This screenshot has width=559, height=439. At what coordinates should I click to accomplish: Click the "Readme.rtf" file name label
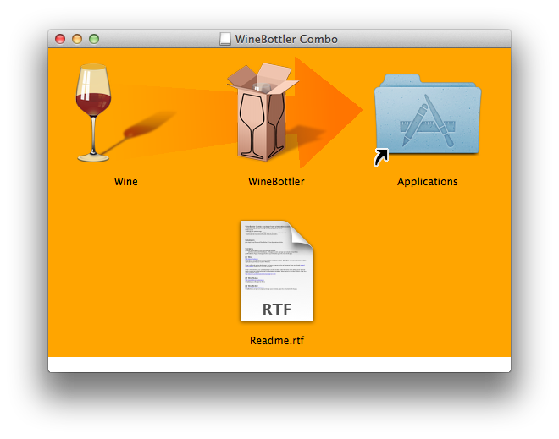coord(276,341)
